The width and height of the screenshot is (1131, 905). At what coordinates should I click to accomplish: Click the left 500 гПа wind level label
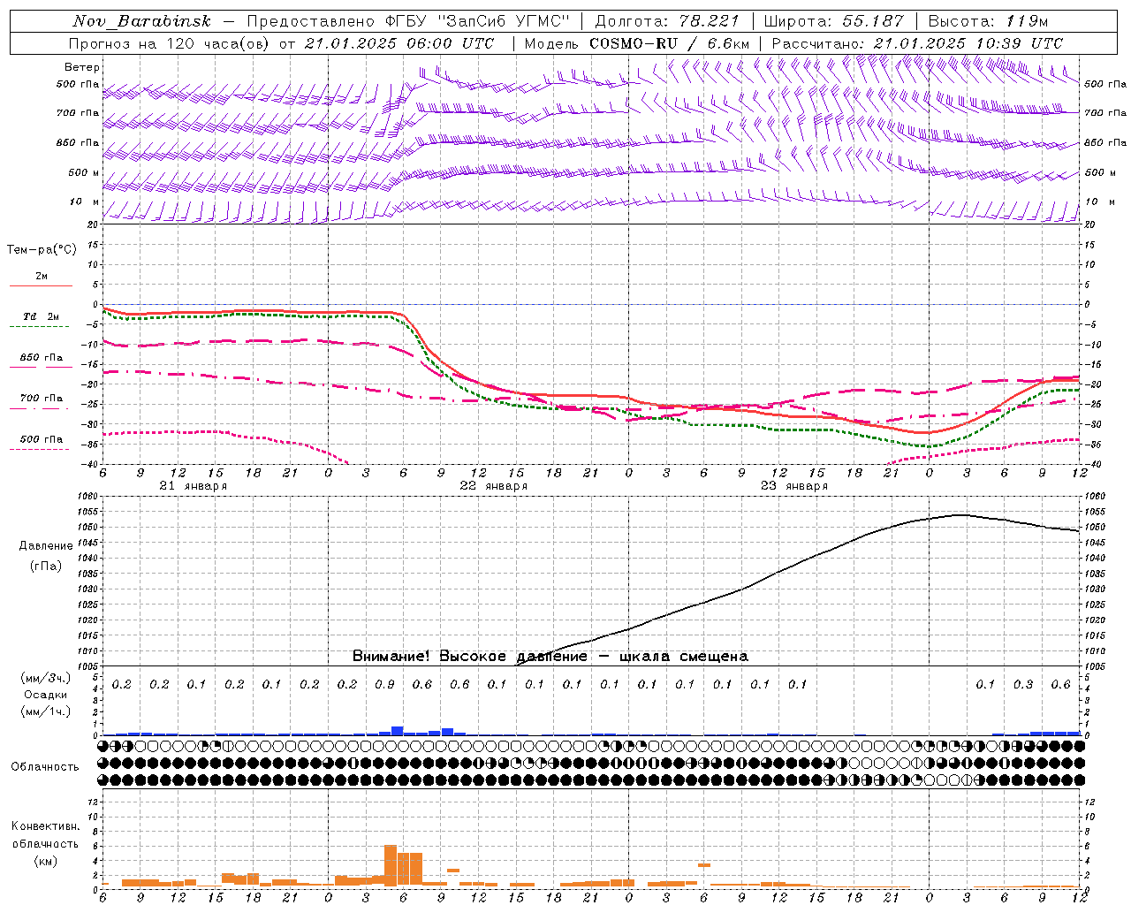[x=78, y=84]
